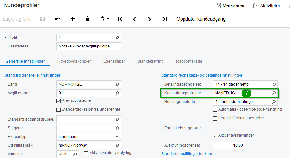
Task: Open the Eksporttype dropdown
Action: point(117,136)
